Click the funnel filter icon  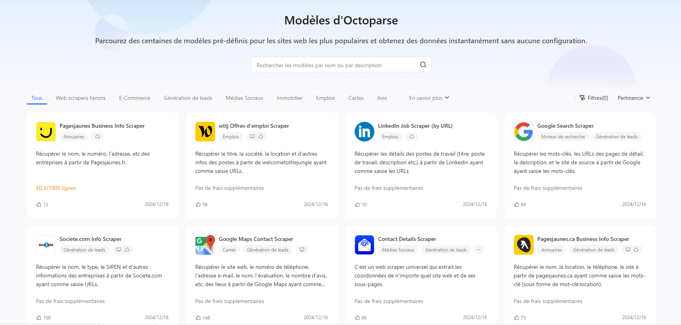click(582, 98)
